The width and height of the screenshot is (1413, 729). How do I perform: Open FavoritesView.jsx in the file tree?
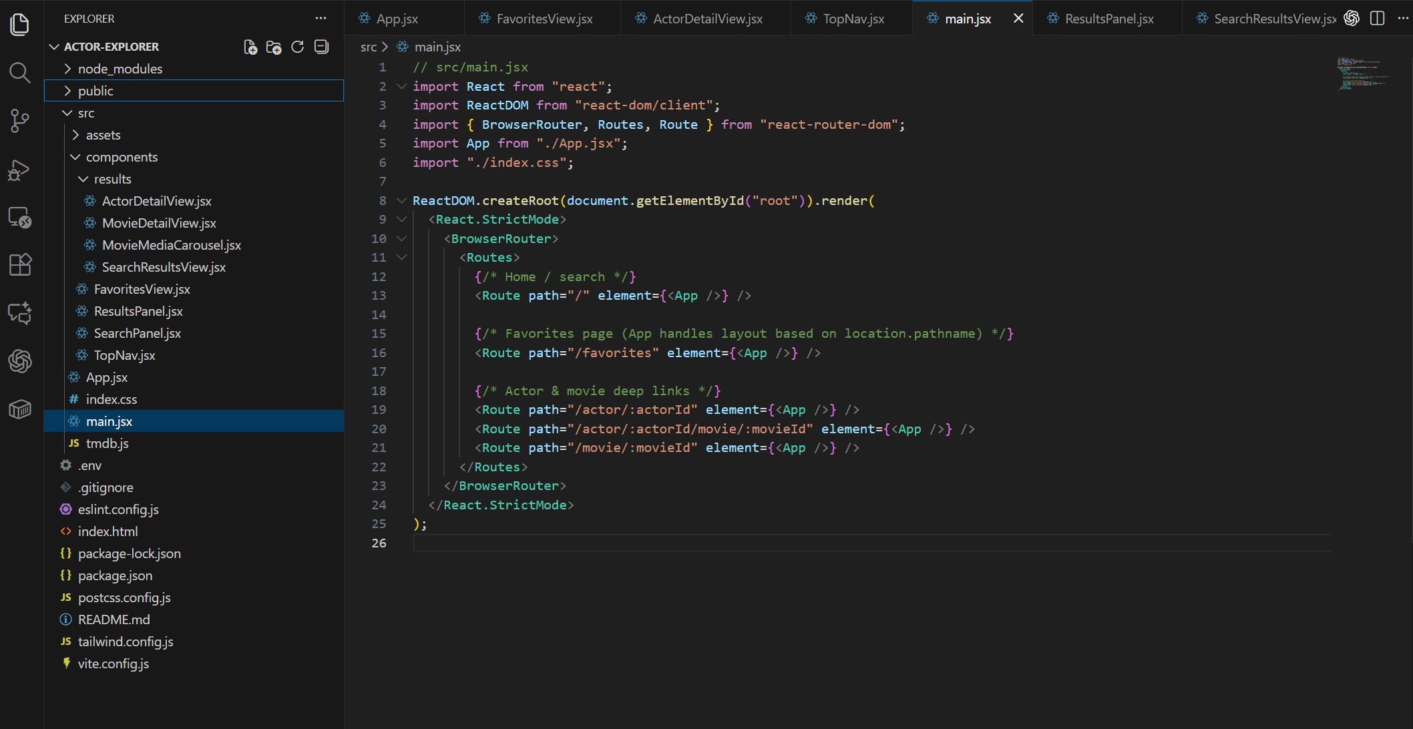tap(194, 289)
